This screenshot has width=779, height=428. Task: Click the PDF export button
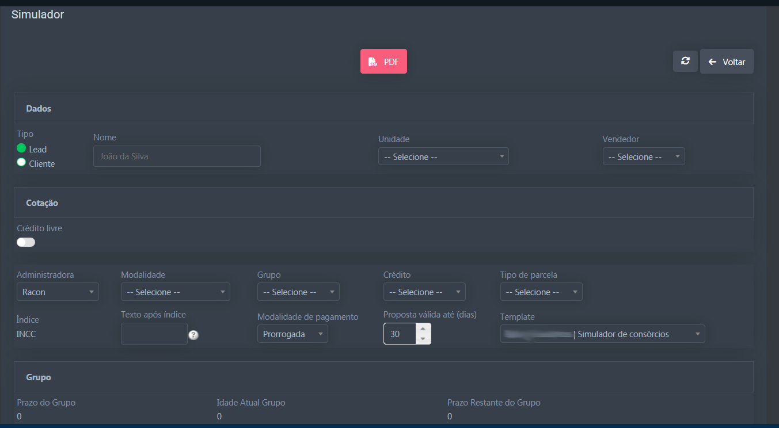click(x=383, y=62)
